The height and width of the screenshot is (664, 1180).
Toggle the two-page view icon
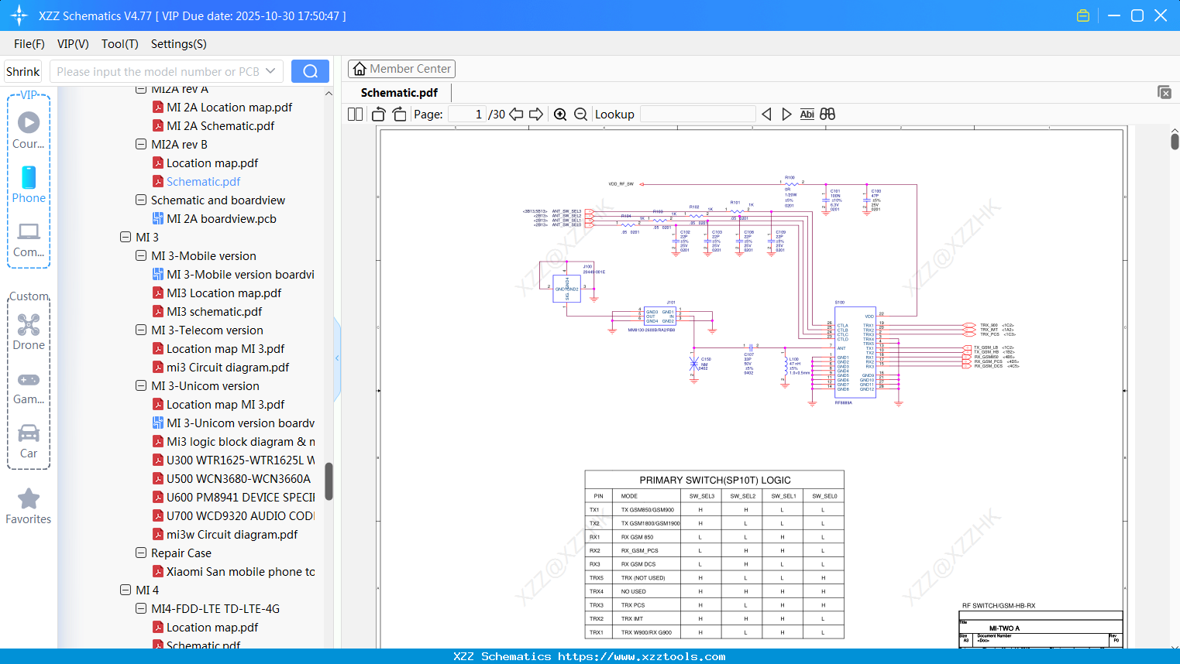pyautogui.click(x=354, y=114)
